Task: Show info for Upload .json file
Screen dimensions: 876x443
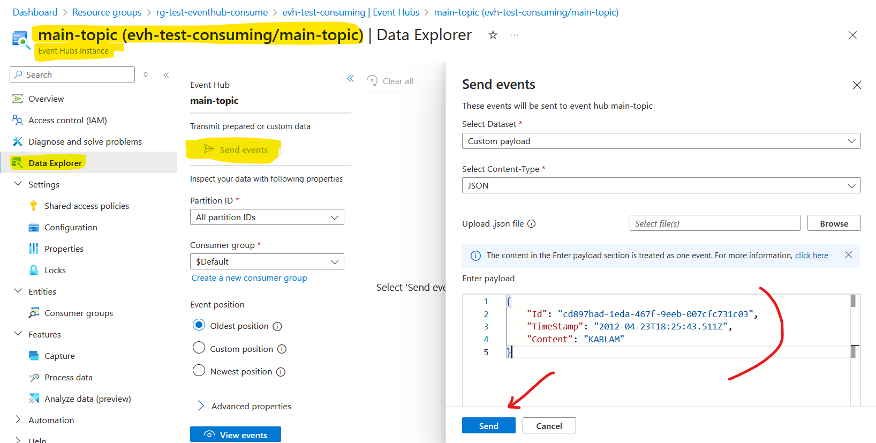Action: point(532,224)
